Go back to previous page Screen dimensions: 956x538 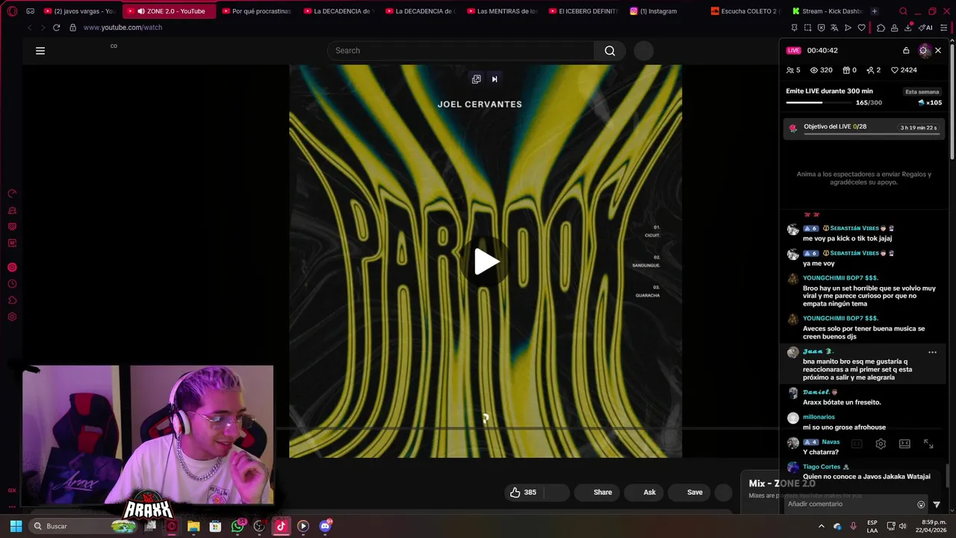(x=29, y=28)
